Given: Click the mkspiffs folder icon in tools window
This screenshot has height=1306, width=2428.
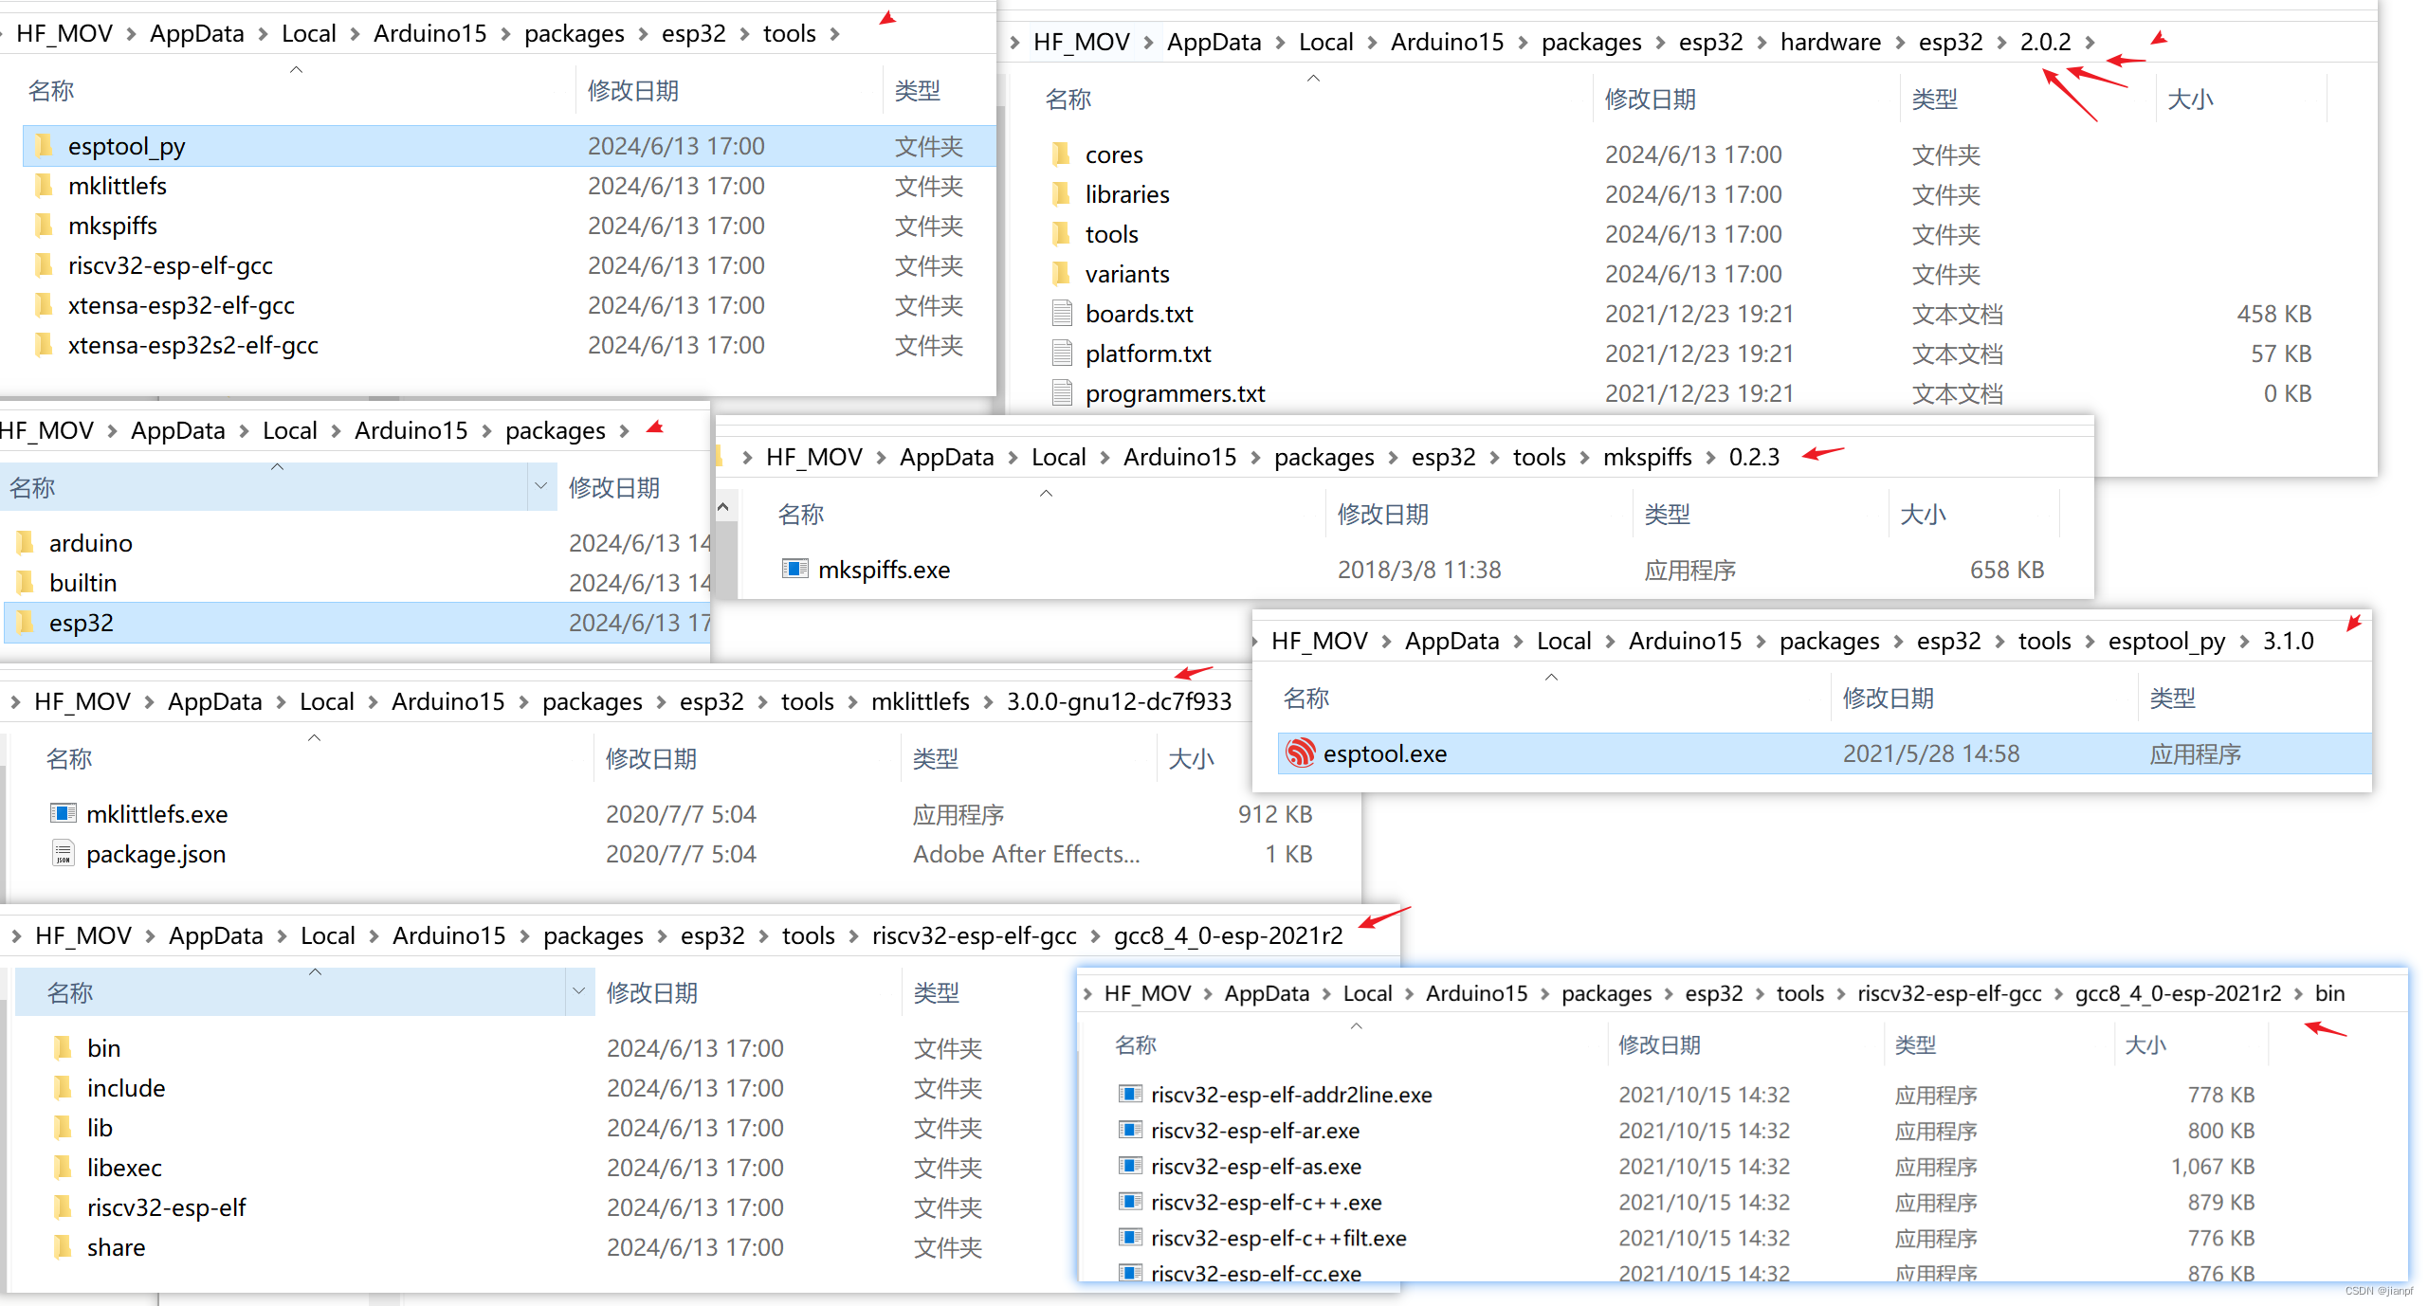Looking at the screenshot, I should coord(45,226).
